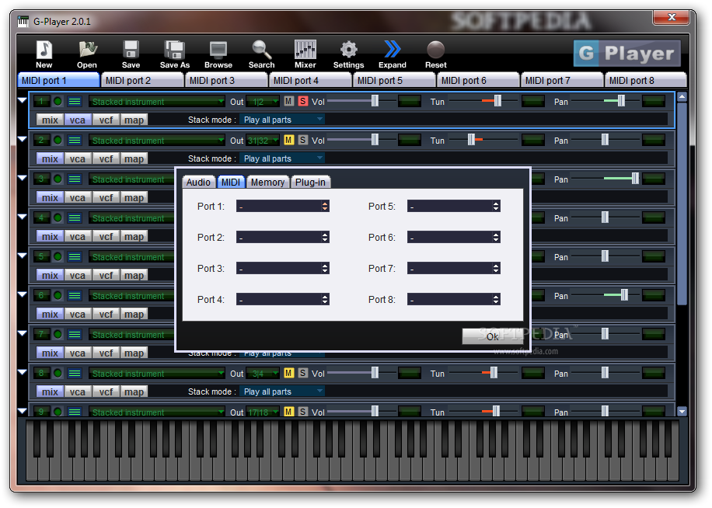This screenshot has width=712, height=508.
Task: Click the map button on channel 6
Action: 134,314
